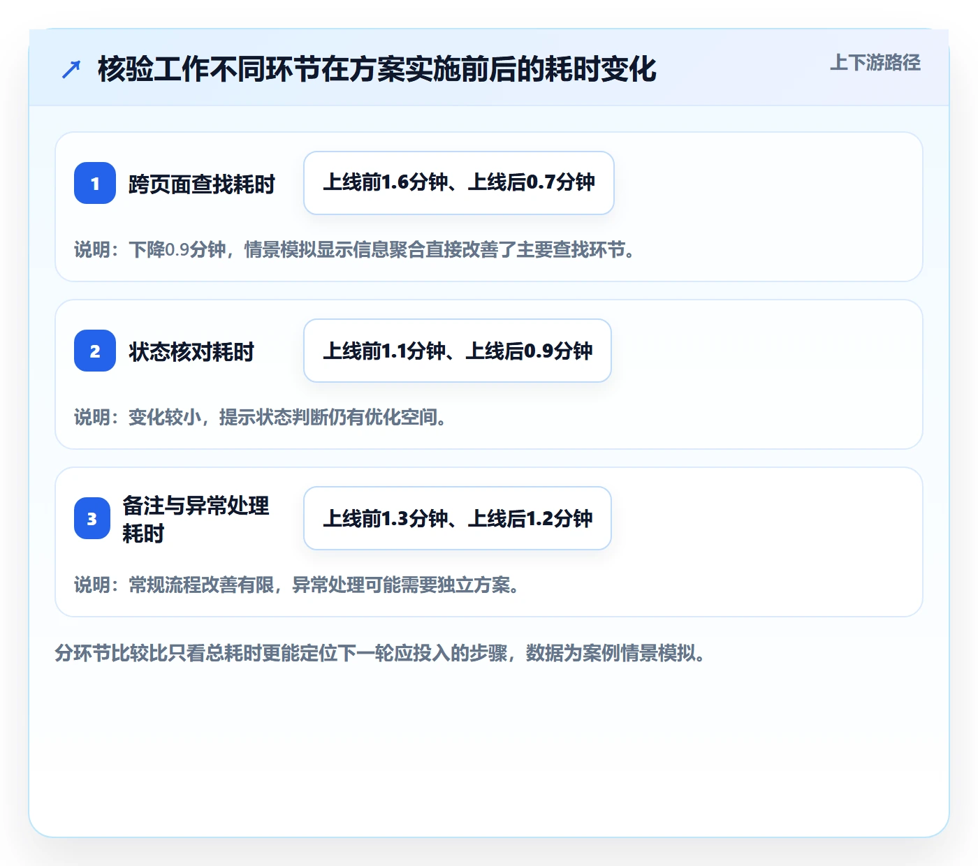Image resolution: width=978 pixels, height=866 pixels.
Task: Select the 备注与异常处理耗时 heading
Action: (196, 519)
